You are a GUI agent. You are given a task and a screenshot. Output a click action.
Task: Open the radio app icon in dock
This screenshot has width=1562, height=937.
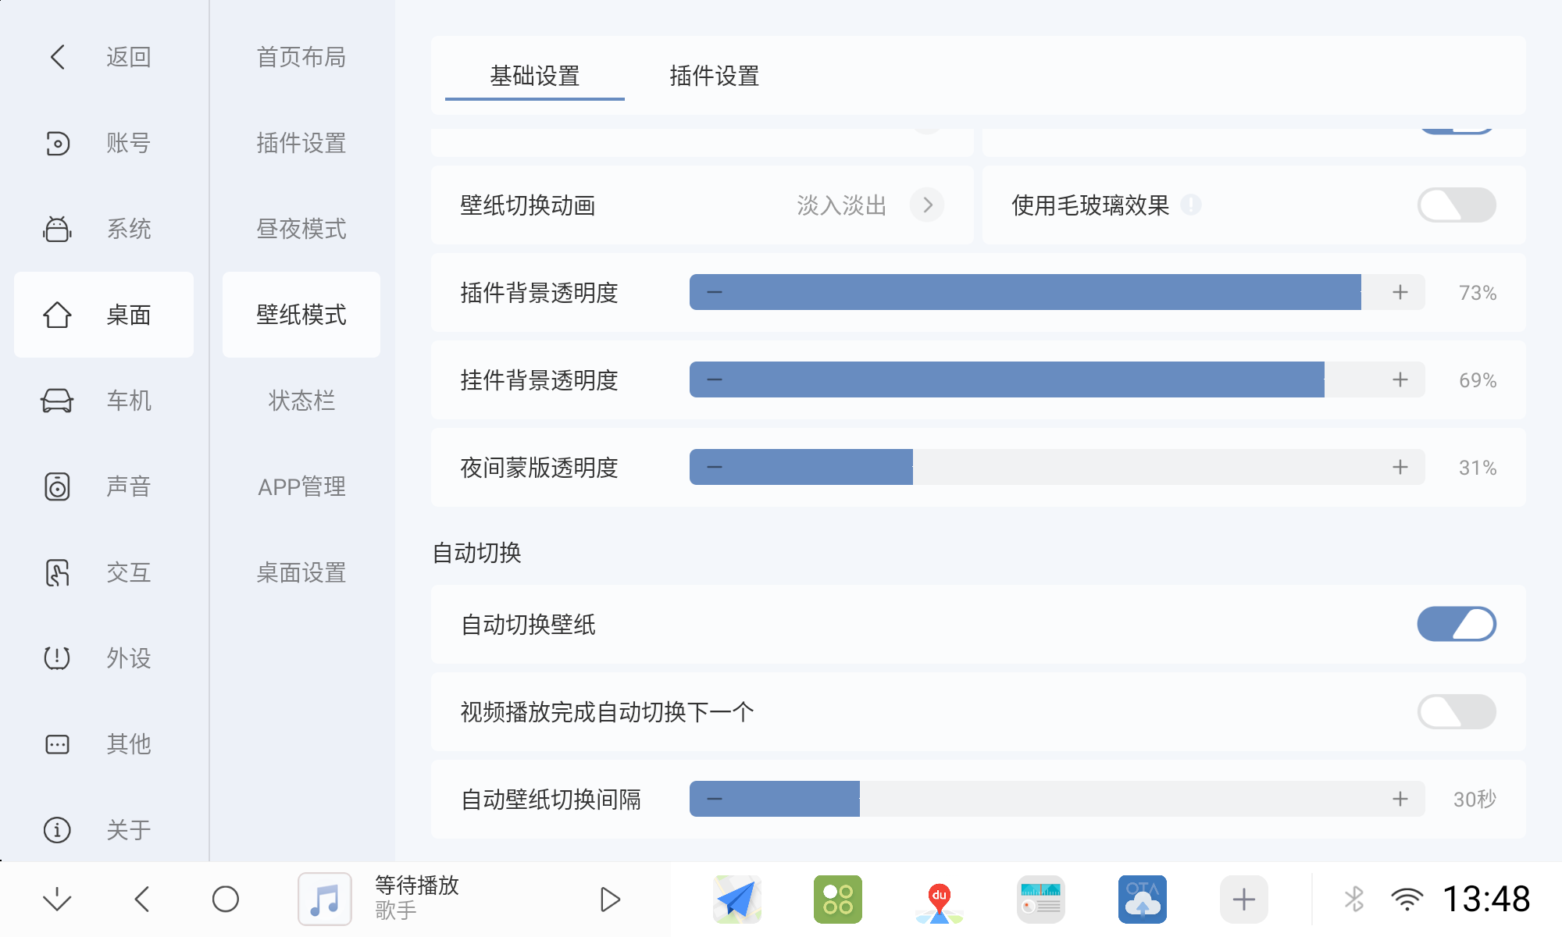(1041, 899)
